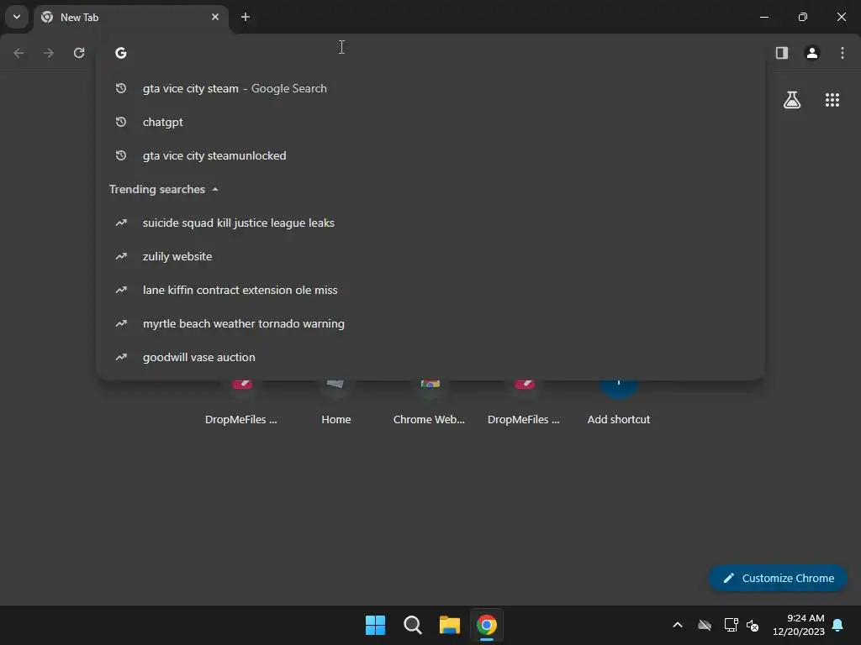Choose the 'chatgpt' history suggestion
This screenshot has height=645, width=861.
pos(430,122)
